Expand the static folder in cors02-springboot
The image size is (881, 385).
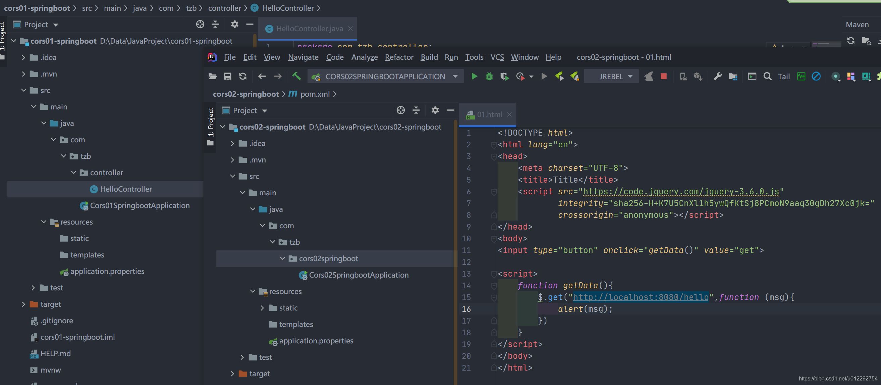click(x=262, y=308)
